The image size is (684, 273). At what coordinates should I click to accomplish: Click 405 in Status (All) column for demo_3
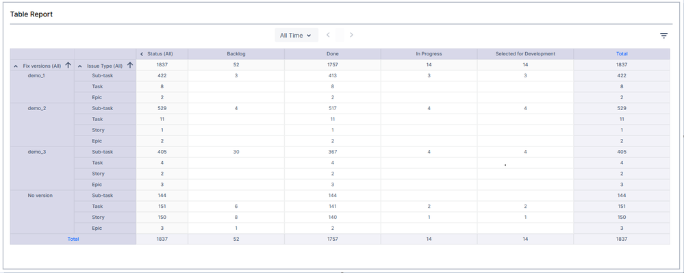coord(162,152)
